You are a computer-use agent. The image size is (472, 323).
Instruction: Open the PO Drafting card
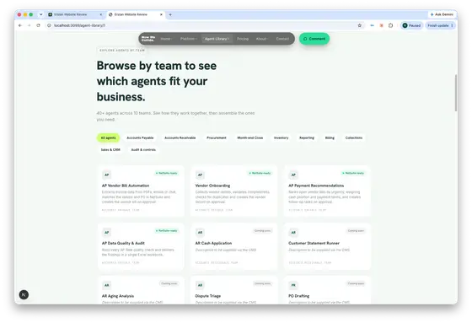(328, 290)
